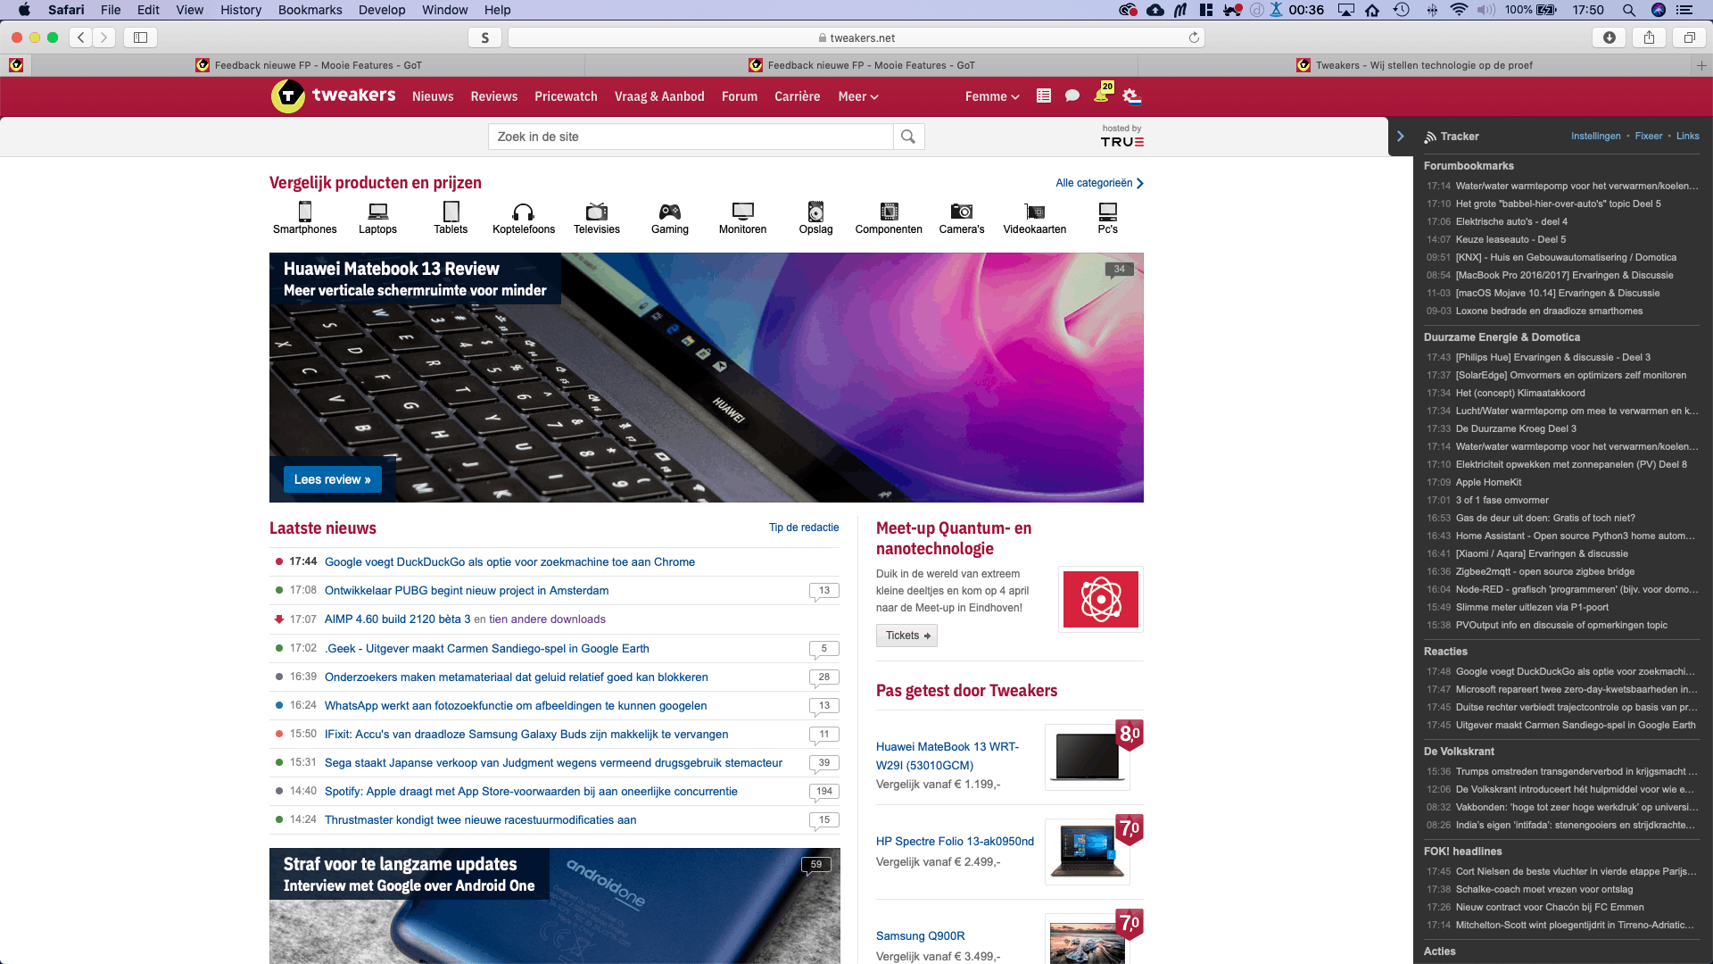Open the Opslag category icon
Image resolution: width=1713 pixels, height=964 pixels.
(815, 212)
